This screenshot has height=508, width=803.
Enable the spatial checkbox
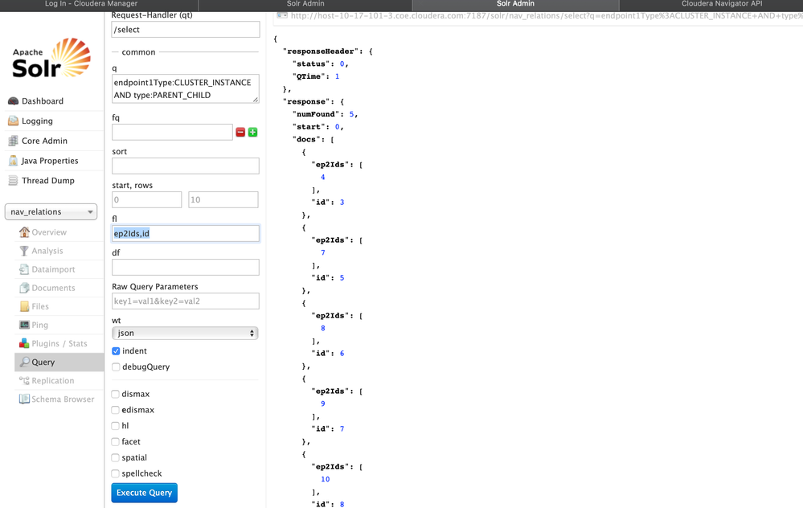tap(116, 458)
